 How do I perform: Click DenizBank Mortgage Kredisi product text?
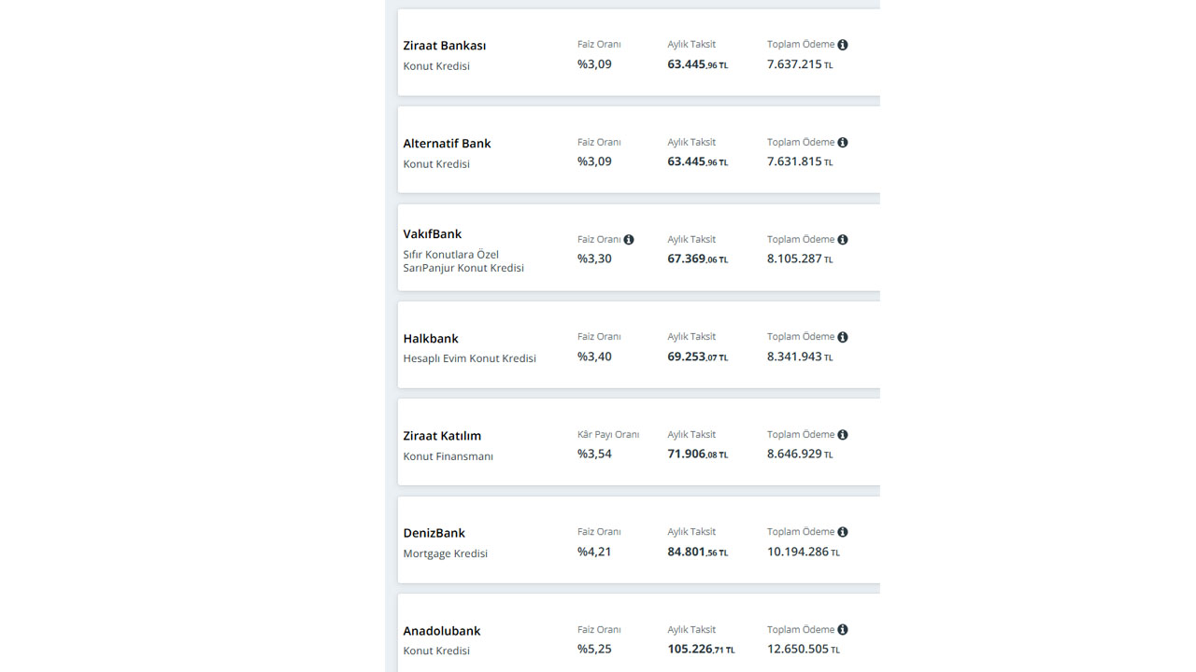pos(446,553)
